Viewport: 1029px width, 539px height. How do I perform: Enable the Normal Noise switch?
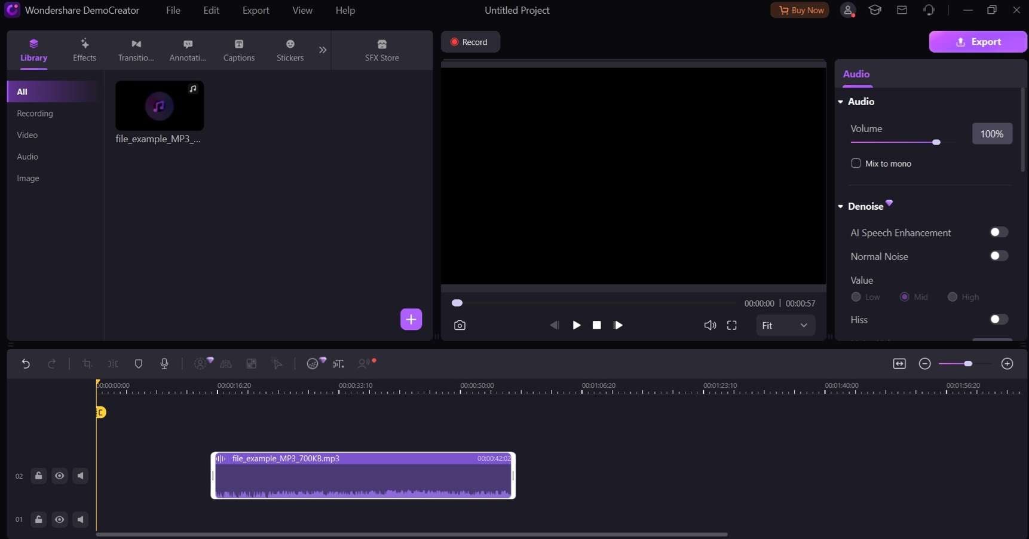999,256
